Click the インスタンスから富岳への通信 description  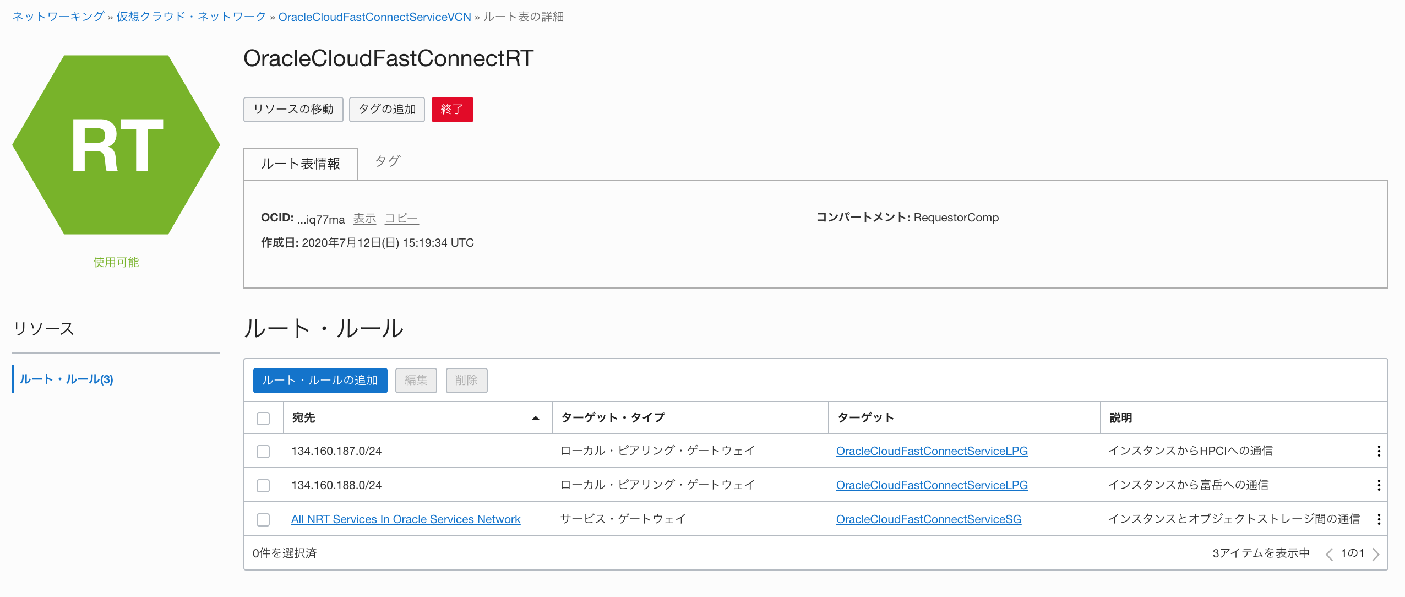pyautogui.click(x=1188, y=485)
